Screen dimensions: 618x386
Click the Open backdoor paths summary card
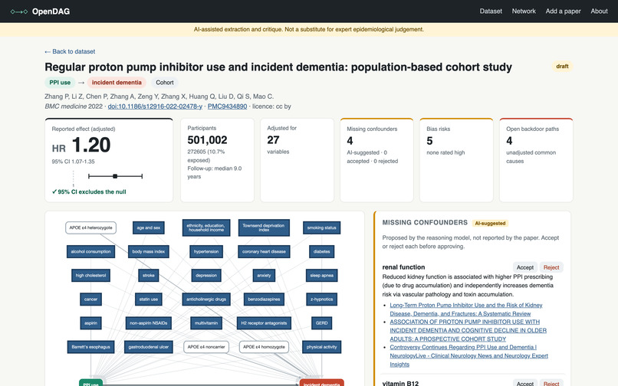coord(536,160)
